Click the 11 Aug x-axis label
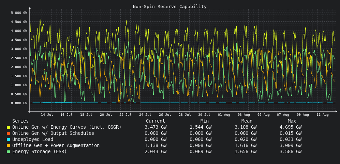The height and width of the screenshot is (164, 340). pyautogui.click(x=322, y=115)
